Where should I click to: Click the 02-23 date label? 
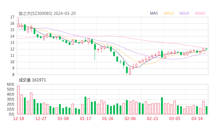point(152,118)
